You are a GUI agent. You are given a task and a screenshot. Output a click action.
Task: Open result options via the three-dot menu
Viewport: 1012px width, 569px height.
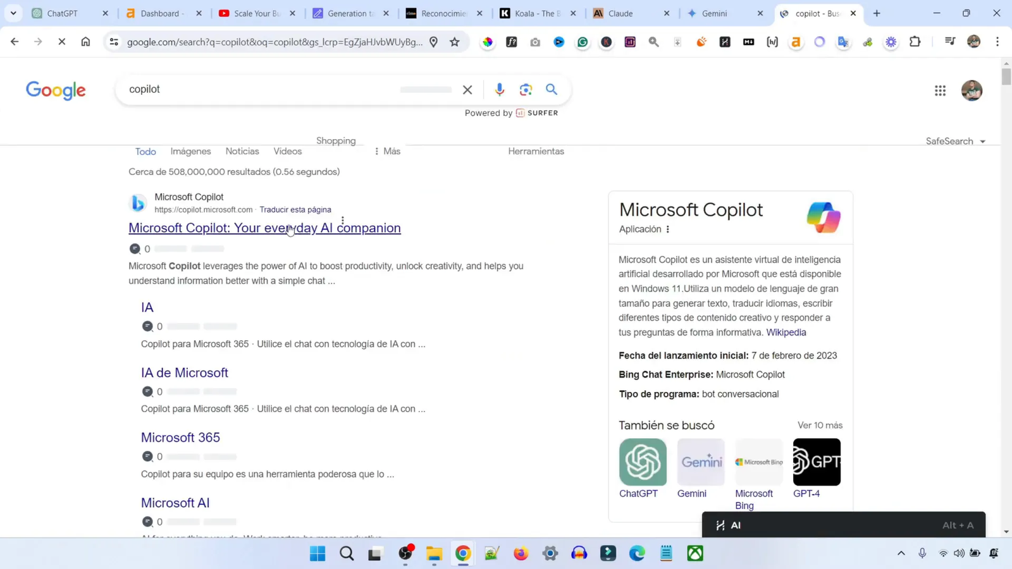pos(342,219)
